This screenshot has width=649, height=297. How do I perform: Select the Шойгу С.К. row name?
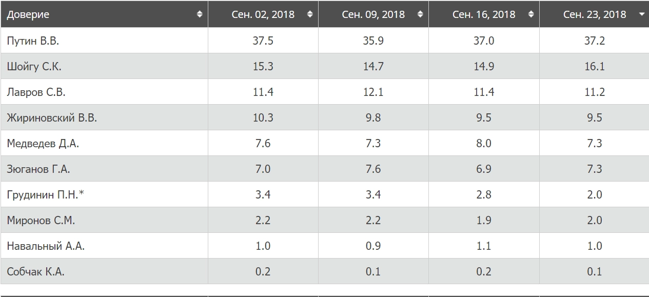34,67
